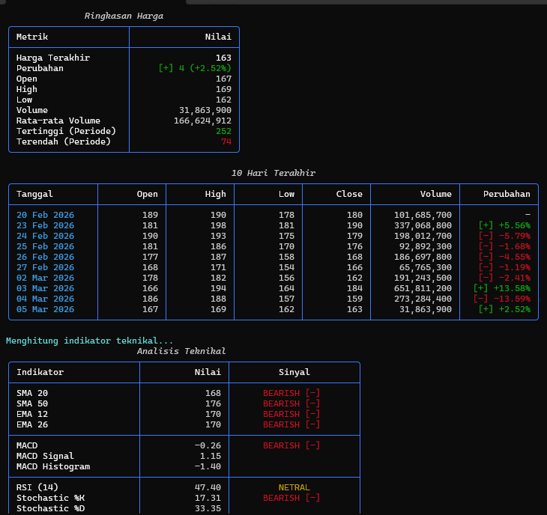Click the Close column header

point(349,194)
